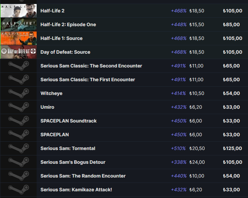This screenshot has width=248, height=198.
Task: Open Serious Sam: Tormental title
Action: (68, 148)
